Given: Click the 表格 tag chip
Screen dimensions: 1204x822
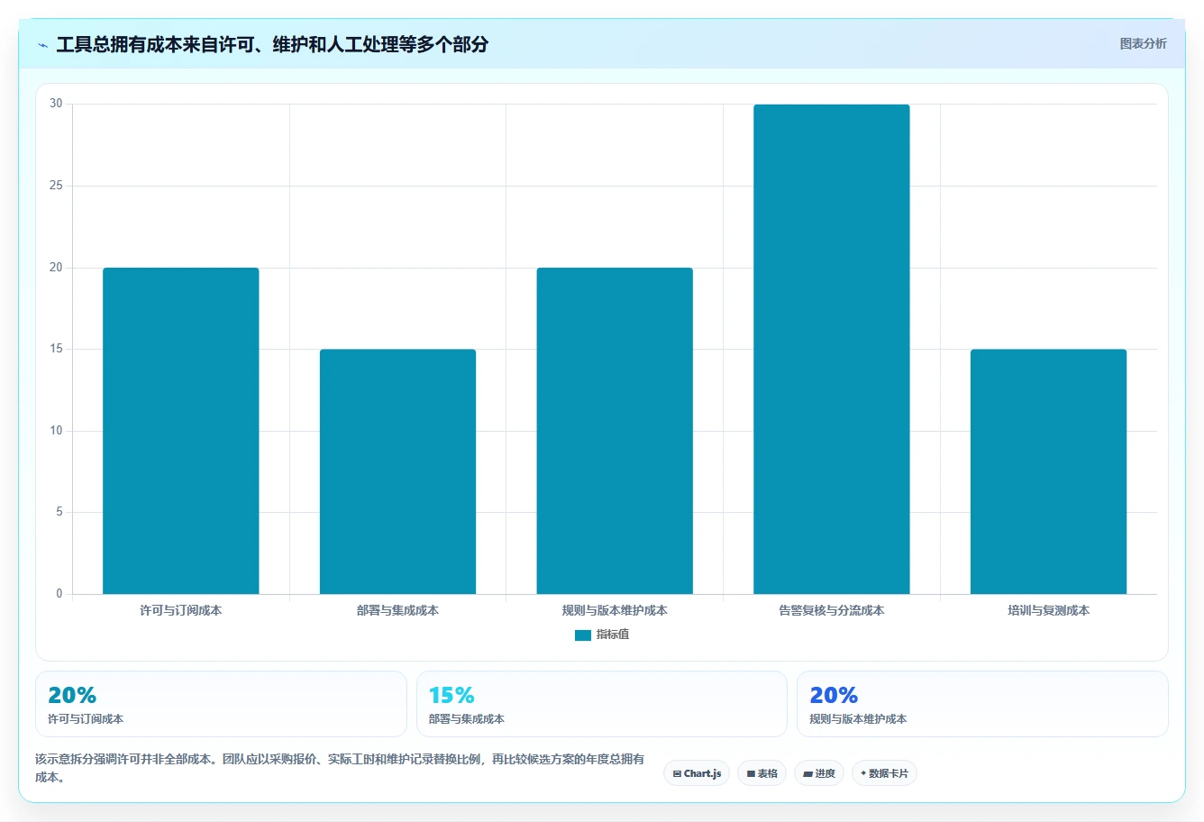Looking at the screenshot, I should coord(762,773).
